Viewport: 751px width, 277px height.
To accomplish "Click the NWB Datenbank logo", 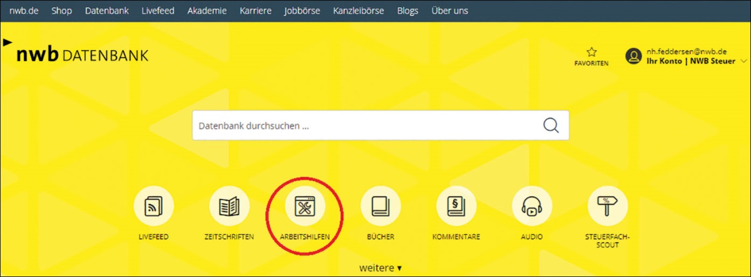I will click(x=81, y=55).
